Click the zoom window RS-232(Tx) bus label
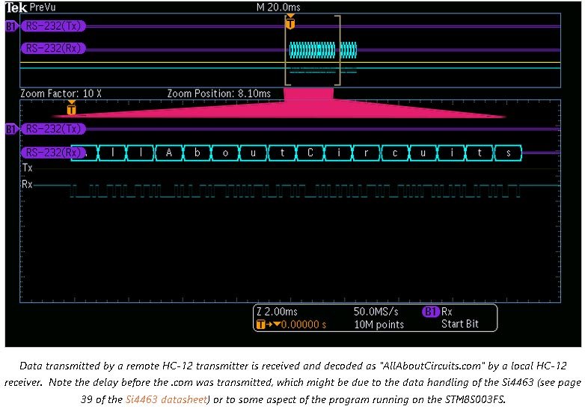Viewport: 585px width, 415px height. pos(53,129)
